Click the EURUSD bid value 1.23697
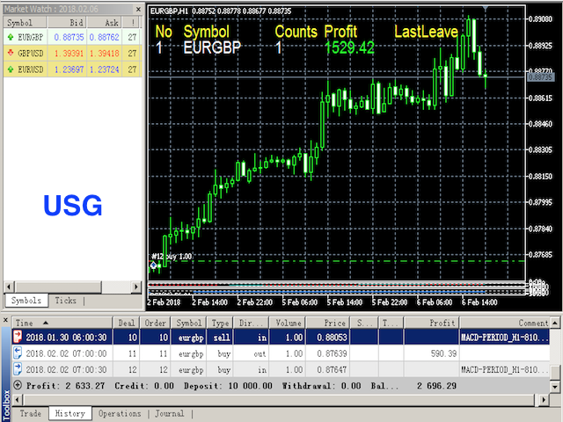The width and height of the screenshot is (563, 422). [69, 69]
